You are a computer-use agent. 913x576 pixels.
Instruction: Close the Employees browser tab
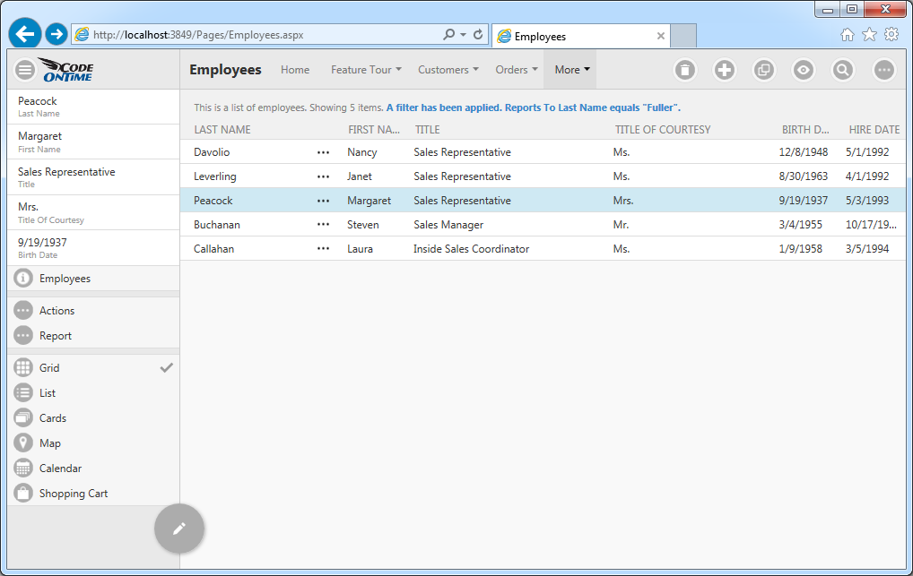[661, 36]
